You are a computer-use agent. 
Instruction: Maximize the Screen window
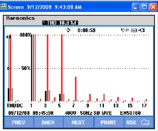point(144,7)
